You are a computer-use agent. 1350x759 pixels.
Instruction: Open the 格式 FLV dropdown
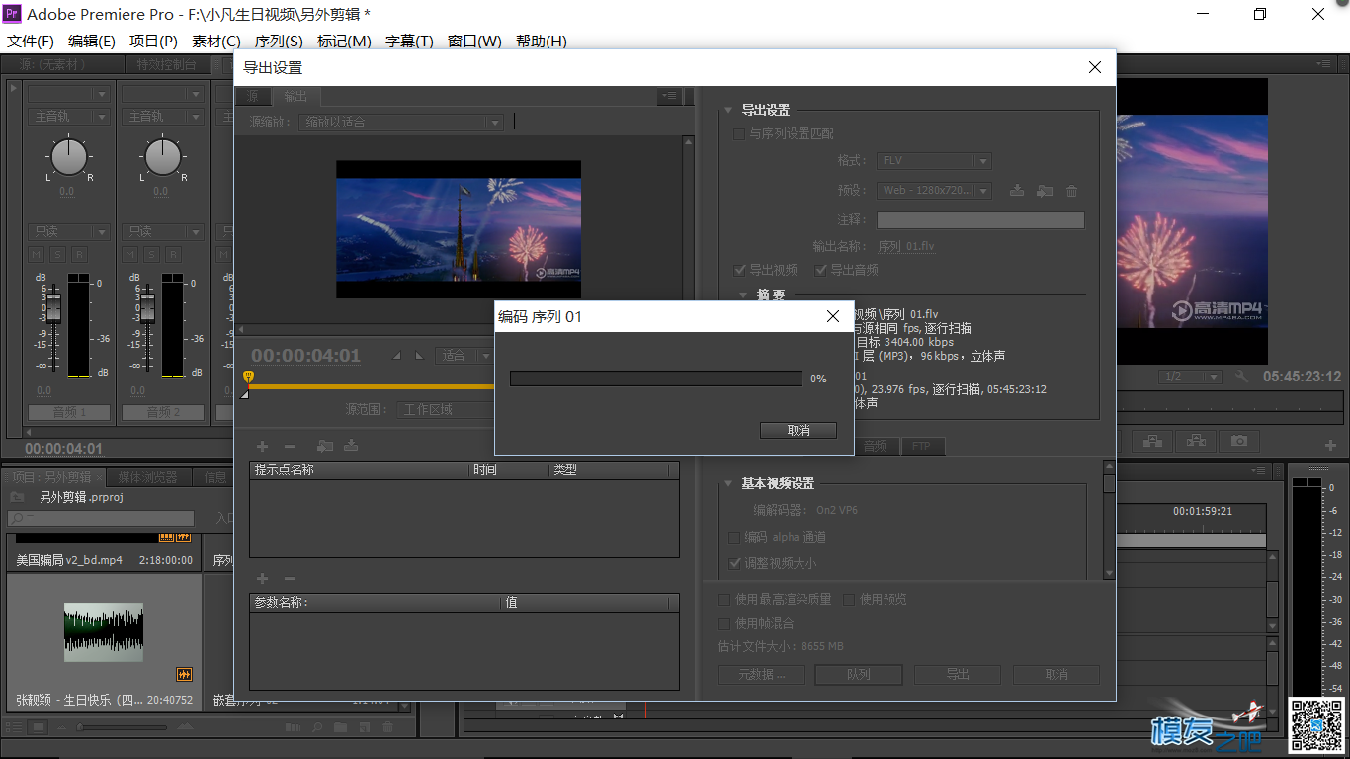[934, 160]
